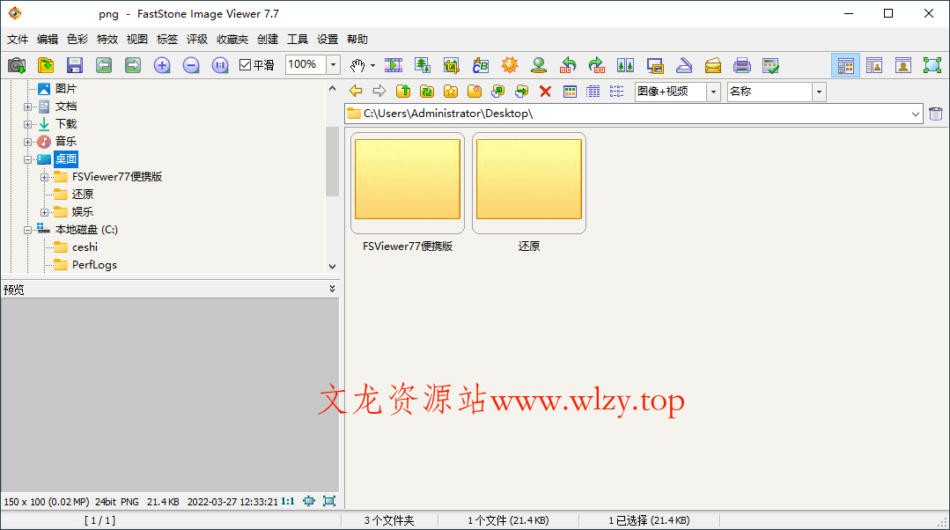This screenshot has width=950, height=530.
Task: Click the up one level folder button
Action: pos(403,91)
